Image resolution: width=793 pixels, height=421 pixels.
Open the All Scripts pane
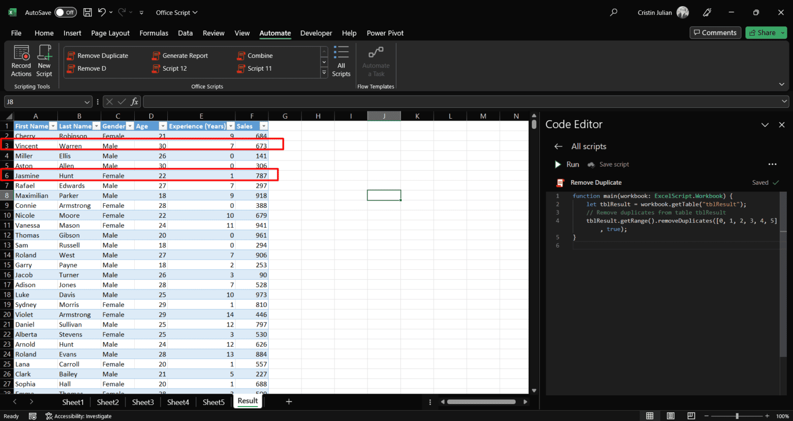pyautogui.click(x=341, y=62)
